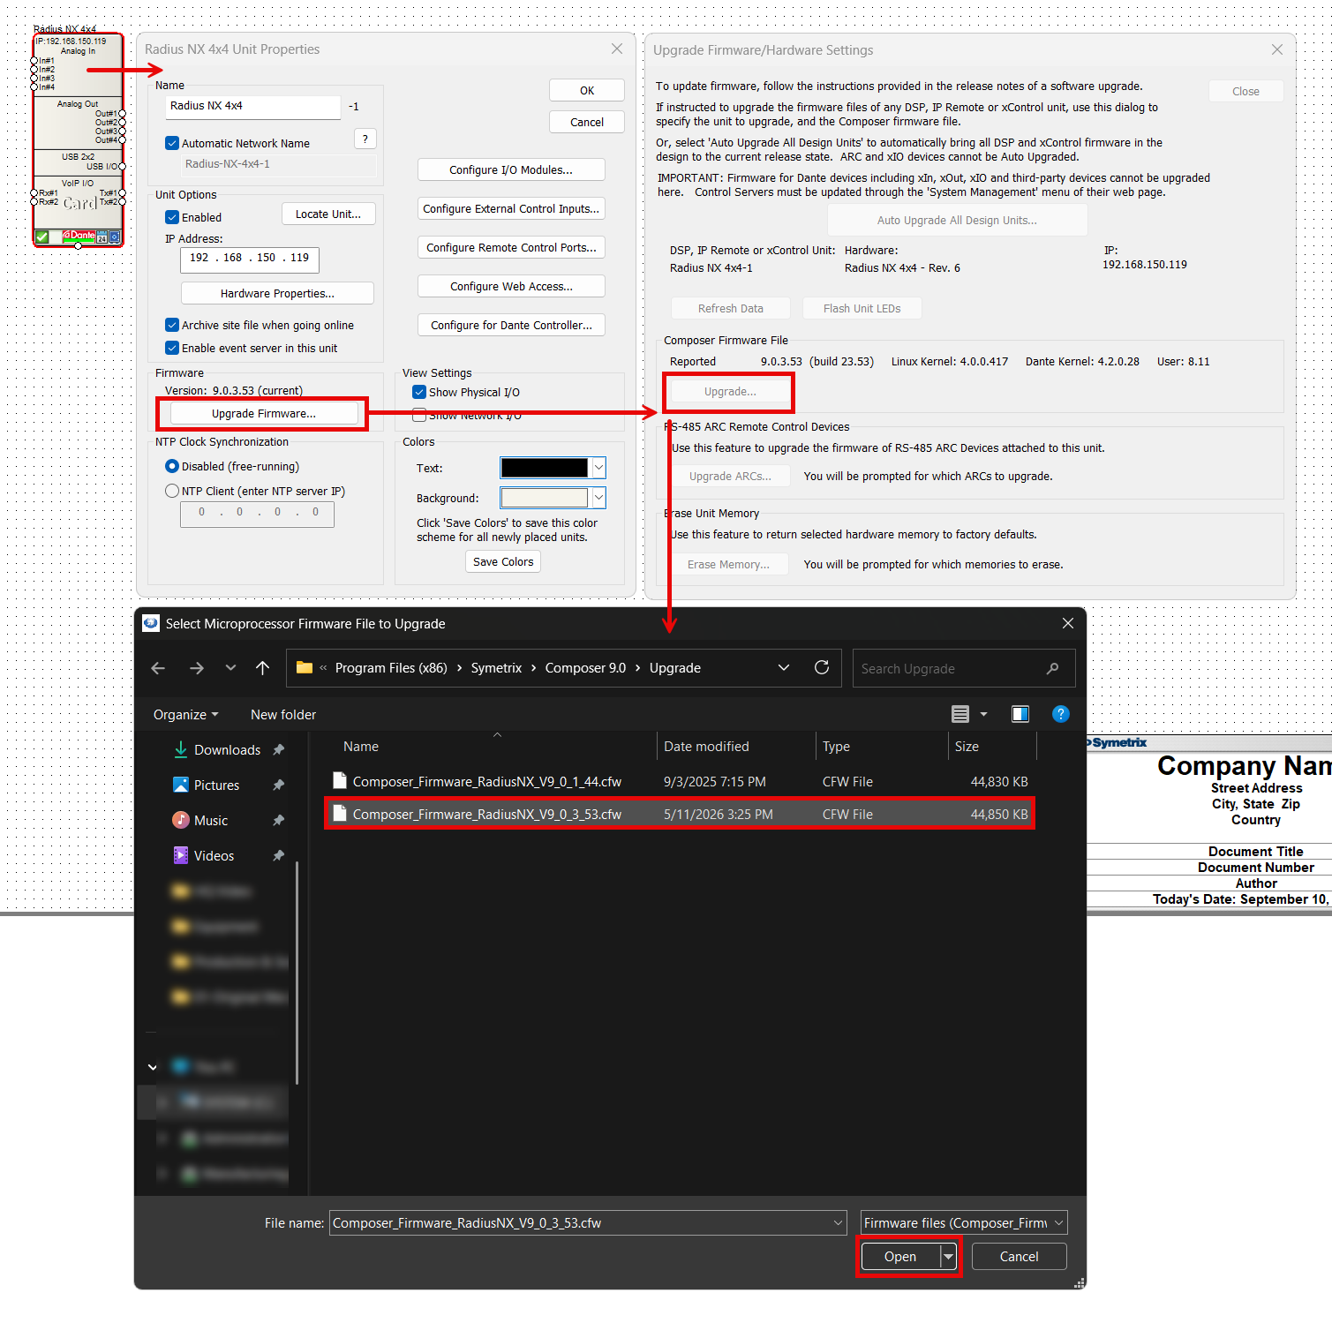Toggle the Enabled unit option checkbox
The height and width of the screenshot is (1338, 1332).
click(172, 217)
